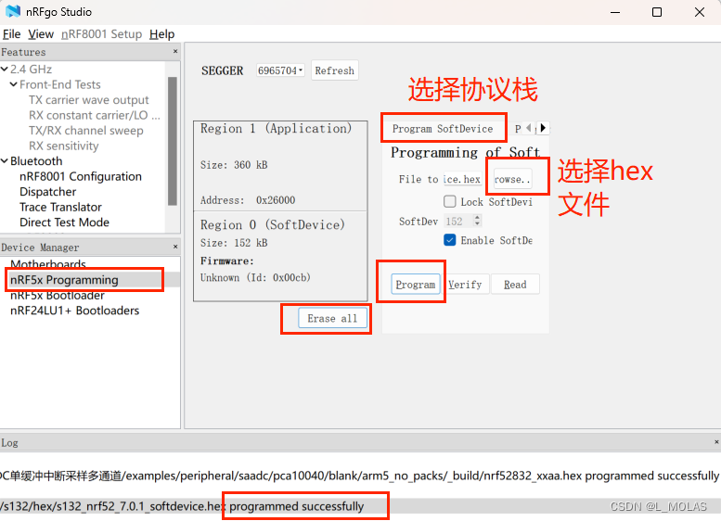The height and width of the screenshot is (521, 721).
Task: Collapse the Front-End Tests node
Action: pos(14,84)
